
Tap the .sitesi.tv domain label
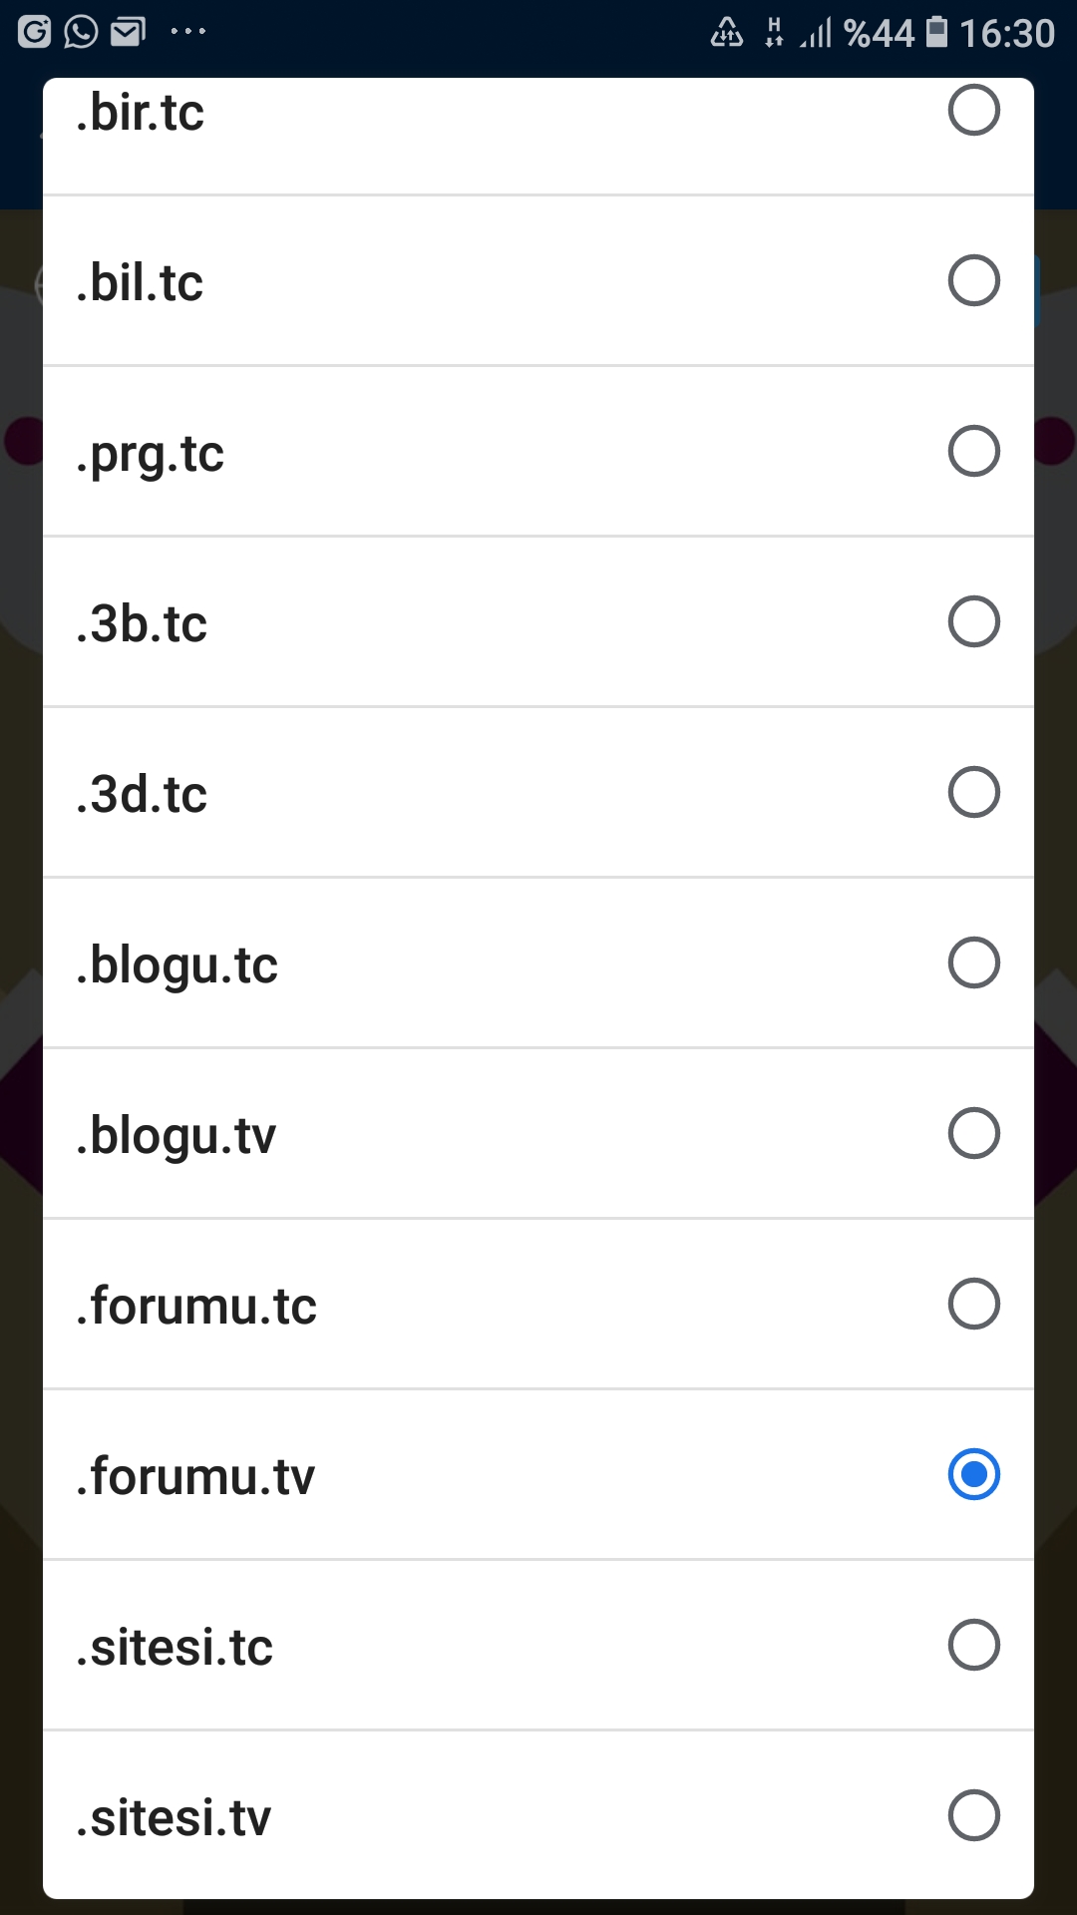[174, 1817]
